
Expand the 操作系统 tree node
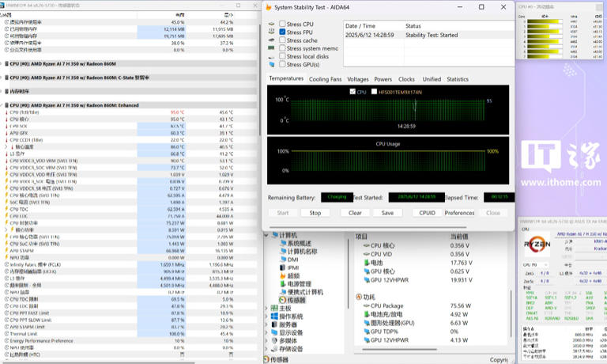pyautogui.click(x=267, y=317)
